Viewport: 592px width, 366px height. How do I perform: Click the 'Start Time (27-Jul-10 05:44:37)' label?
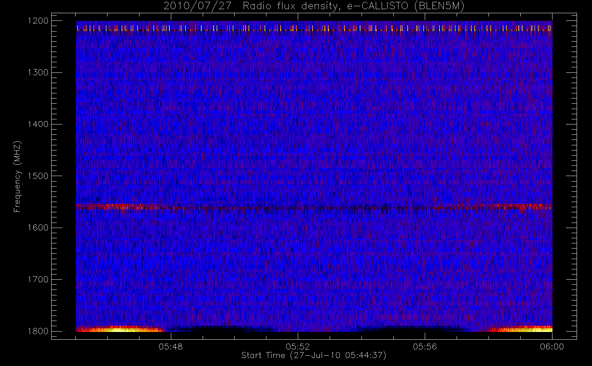(x=314, y=355)
